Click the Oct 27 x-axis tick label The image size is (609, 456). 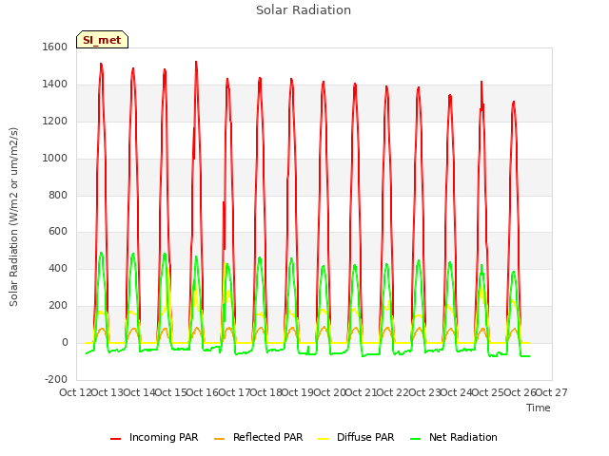552,392
